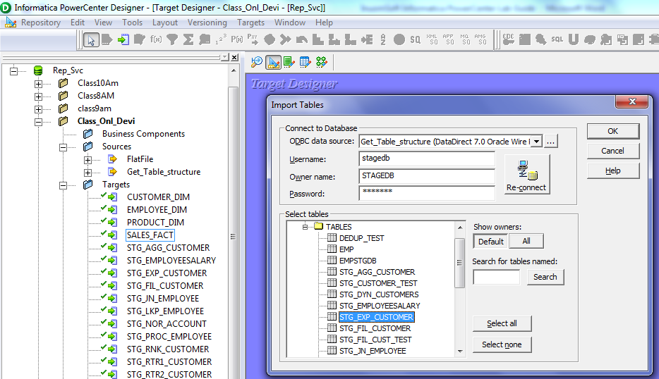Click the Username input field

[x=427, y=159]
